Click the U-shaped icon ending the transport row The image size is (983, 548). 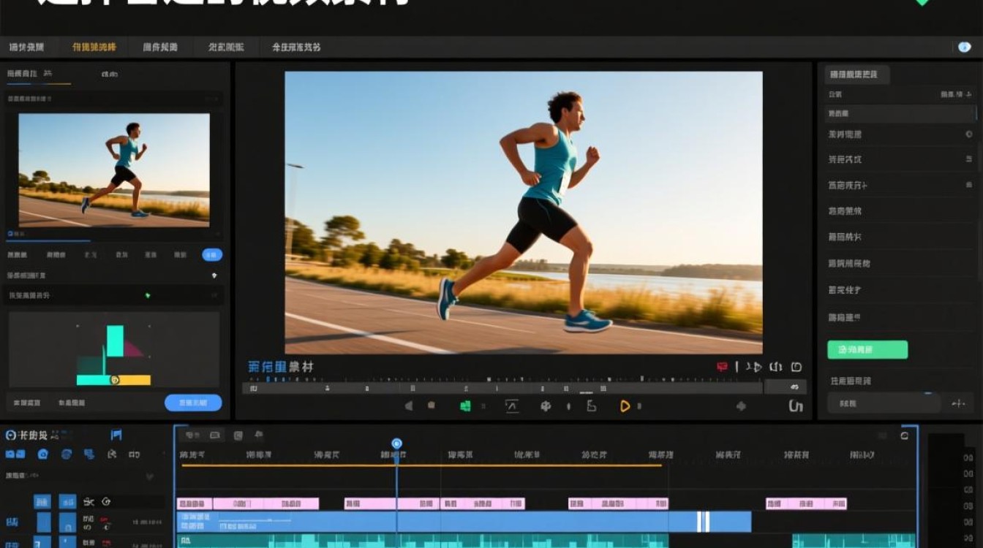coord(796,406)
